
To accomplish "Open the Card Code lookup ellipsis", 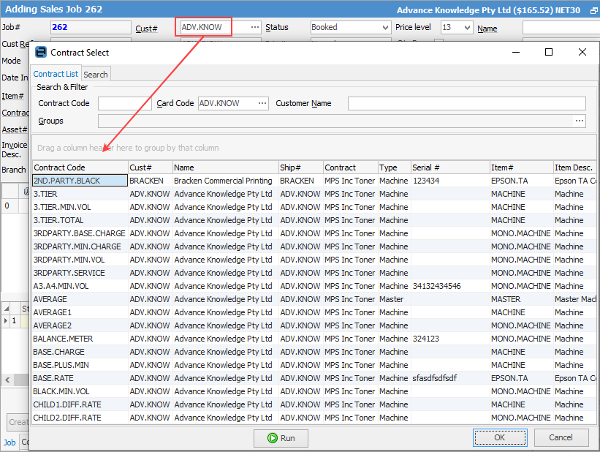I will 262,104.
